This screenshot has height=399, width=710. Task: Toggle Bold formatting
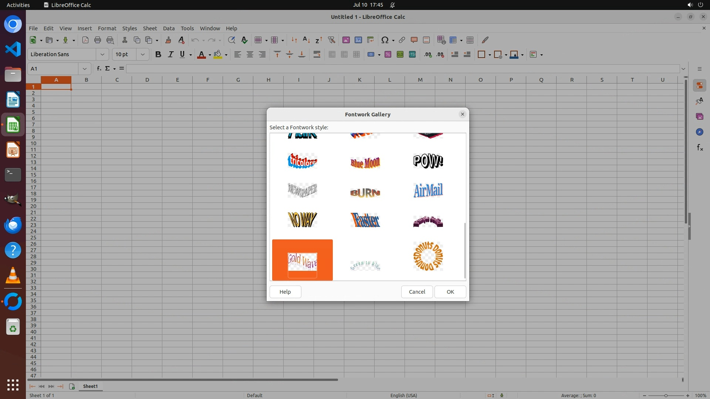158,54
